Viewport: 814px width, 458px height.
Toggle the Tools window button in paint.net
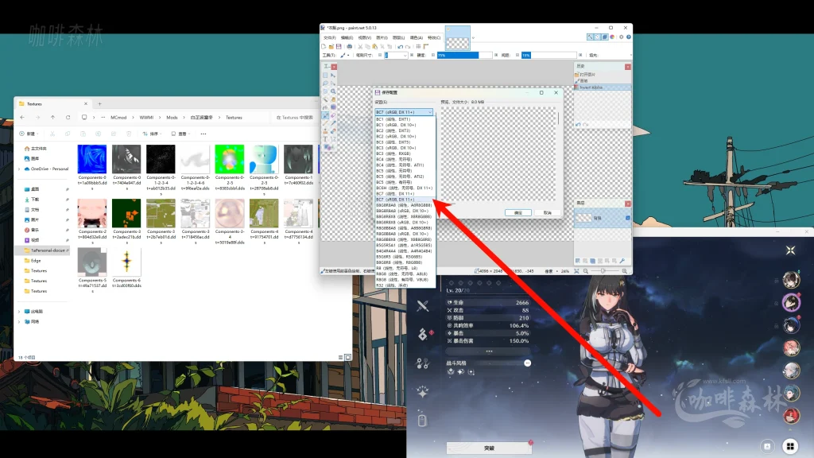[x=591, y=37]
